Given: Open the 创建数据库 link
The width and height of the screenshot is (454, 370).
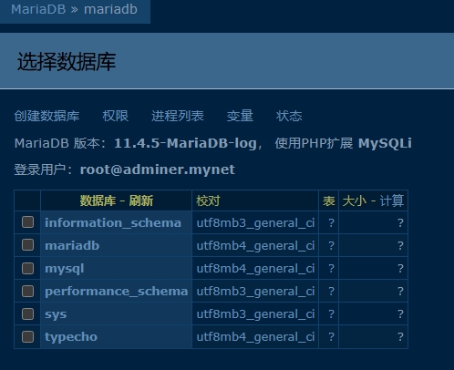Looking at the screenshot, I should pyautogui.click(x=46, y=116).
